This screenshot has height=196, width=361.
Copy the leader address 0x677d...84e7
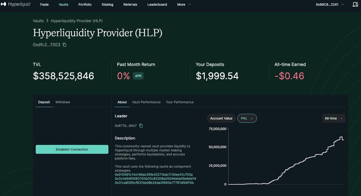point(141,126)
